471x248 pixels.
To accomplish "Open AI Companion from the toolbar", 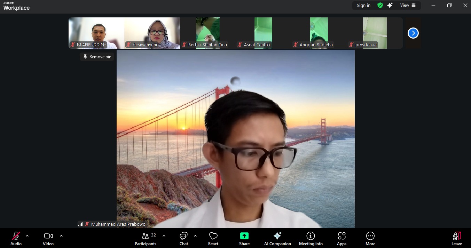I will [277, 239].
